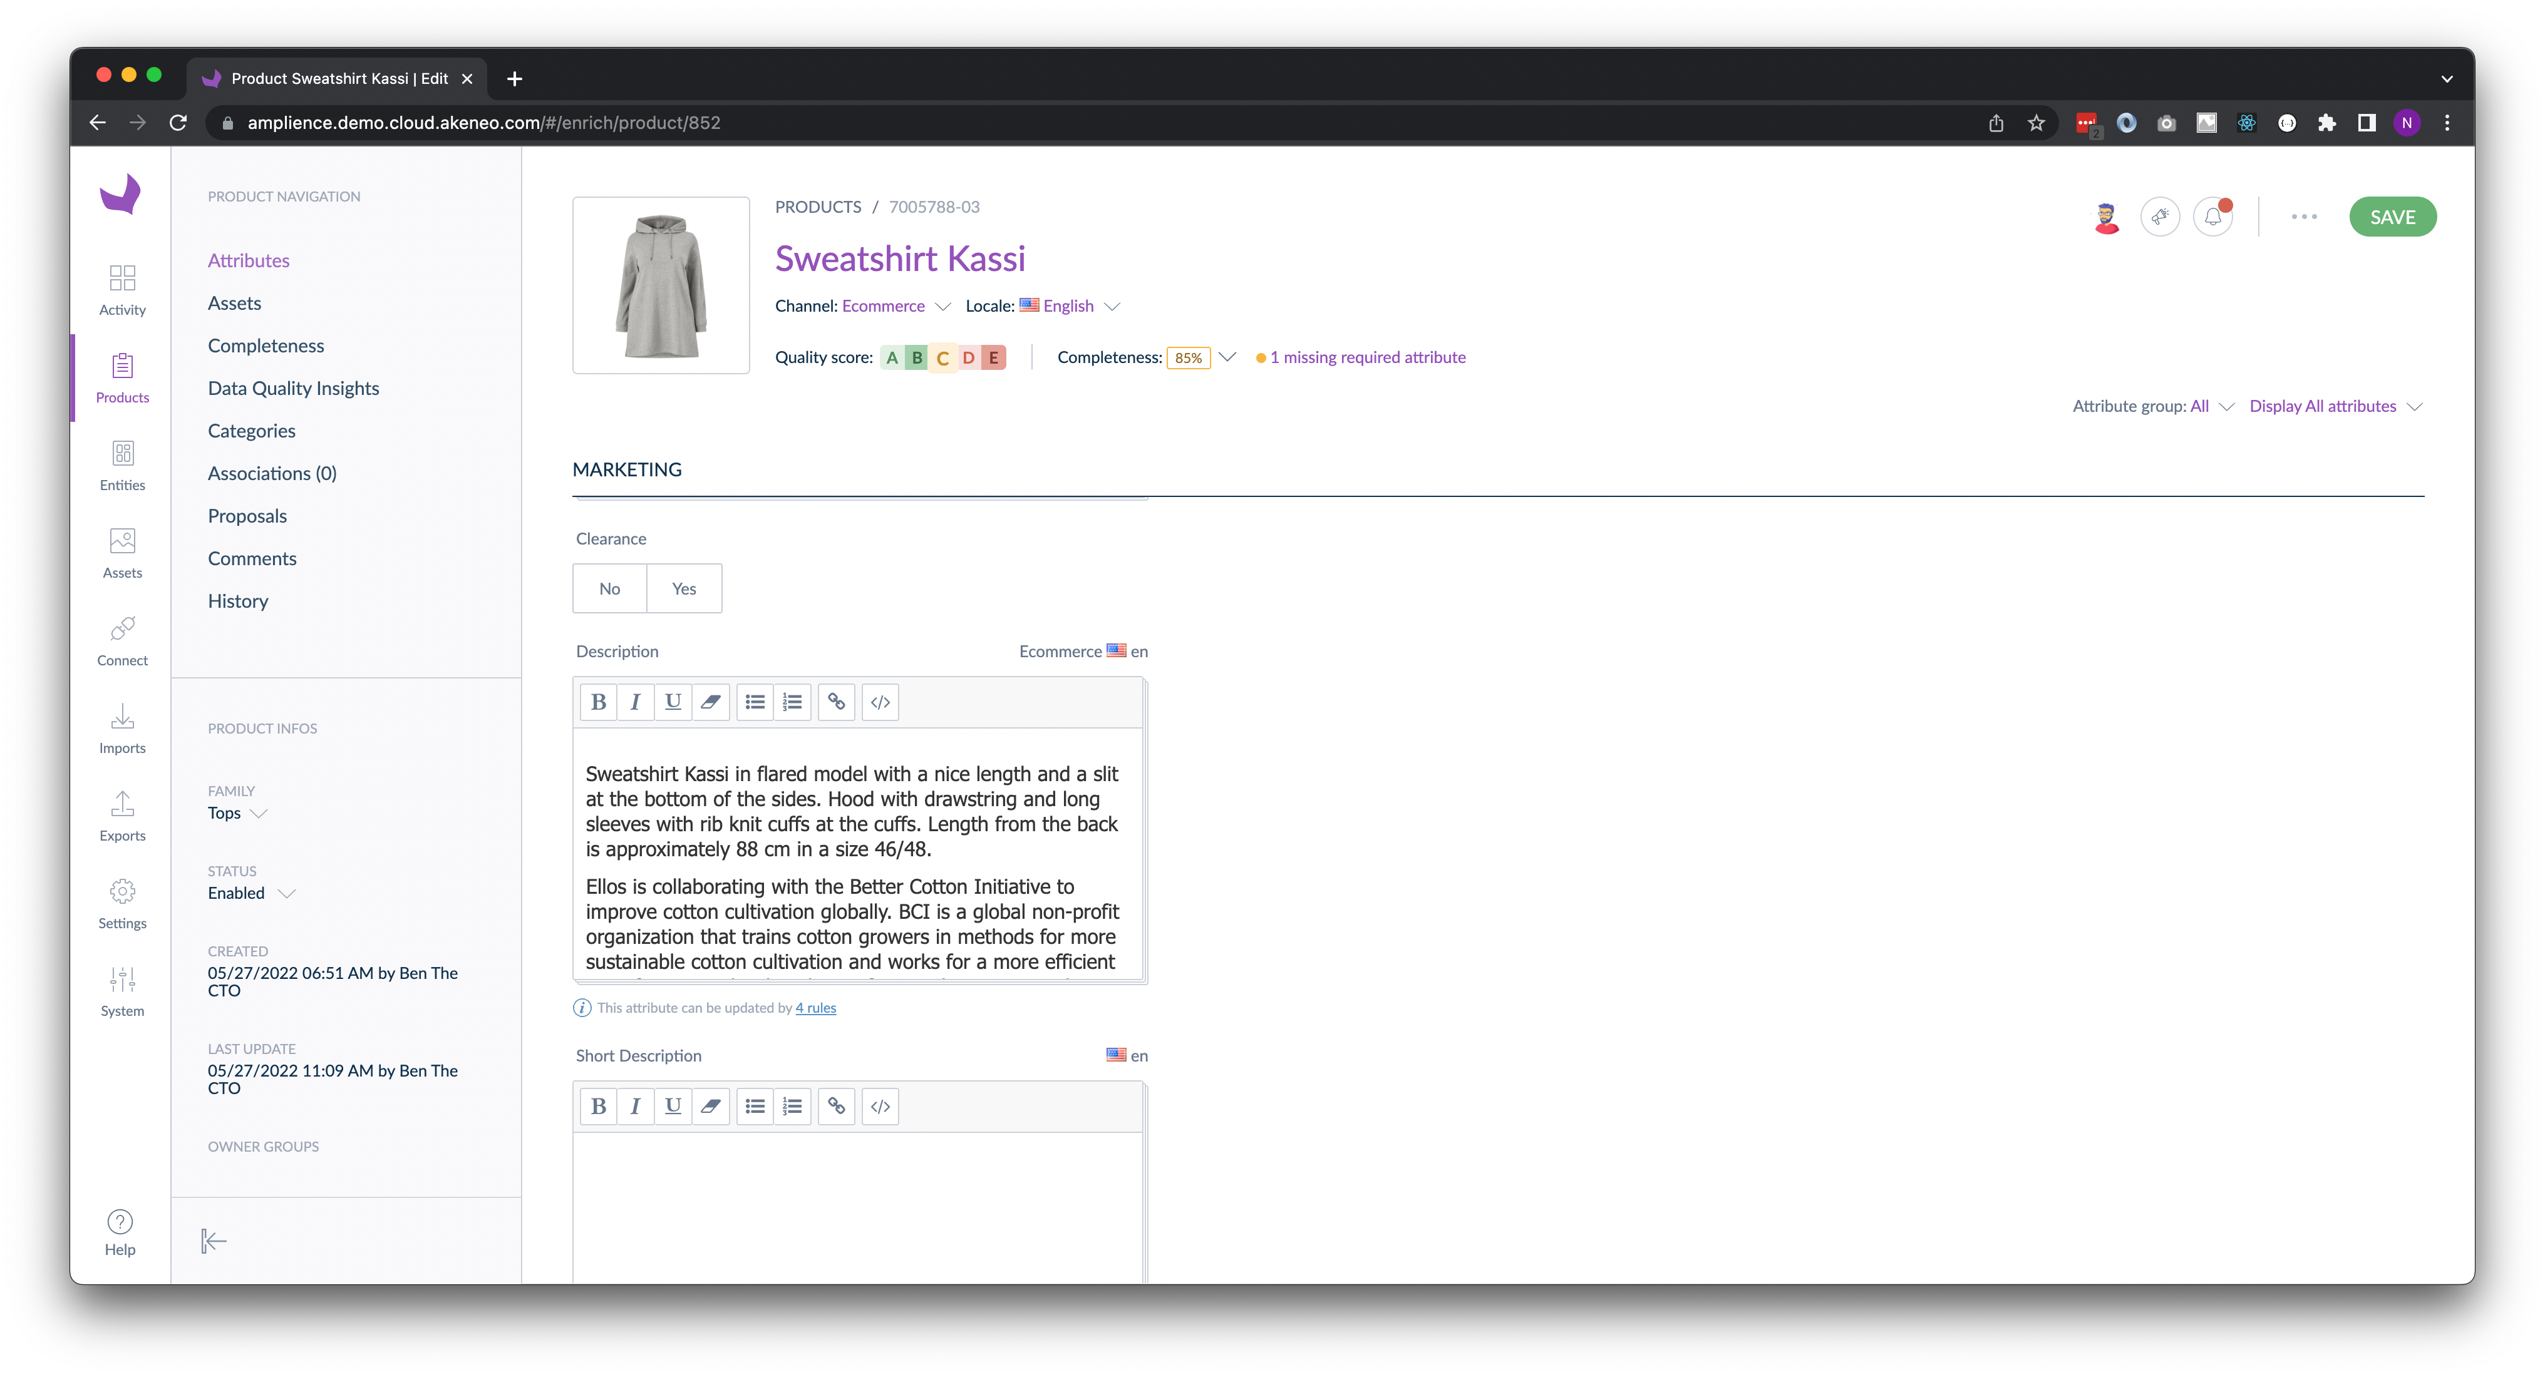Insert a link in the Description editor
2545x1377 pixels.
pos(836,702)
